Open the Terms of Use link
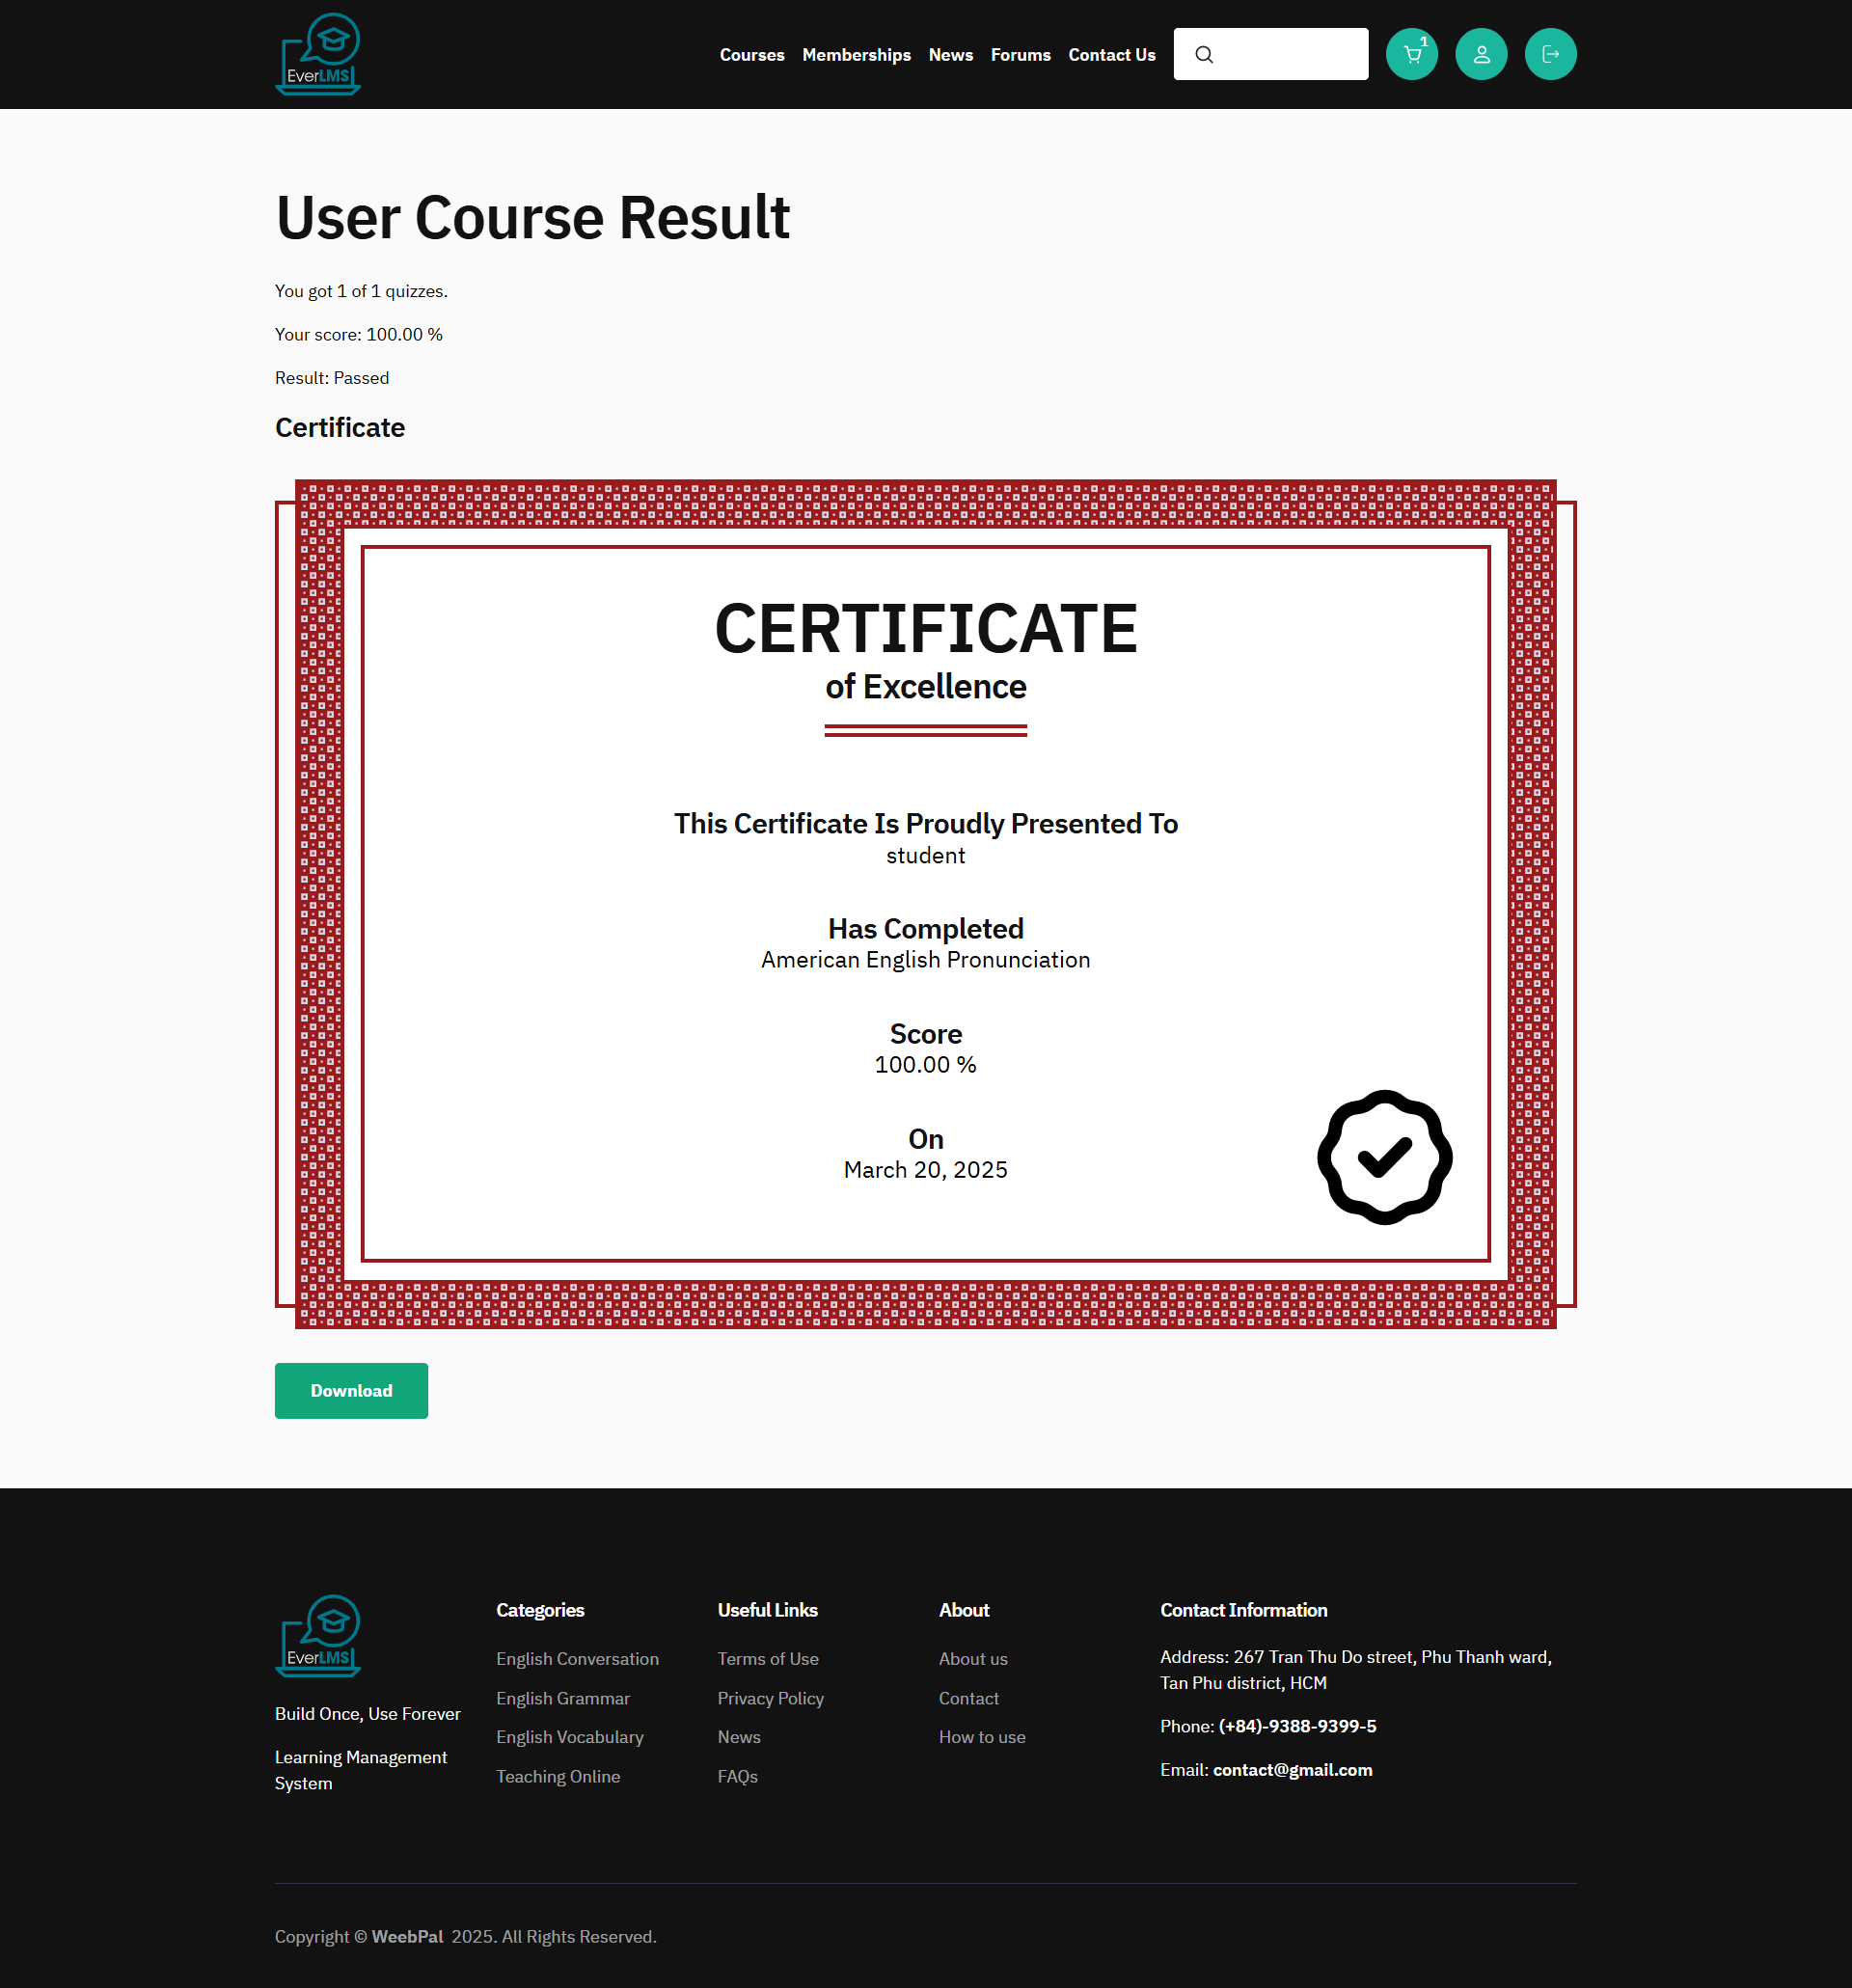Image resolution: width=1852 pixels, height=1988 pixels. pyautogui.click(x=767, y=1659)
